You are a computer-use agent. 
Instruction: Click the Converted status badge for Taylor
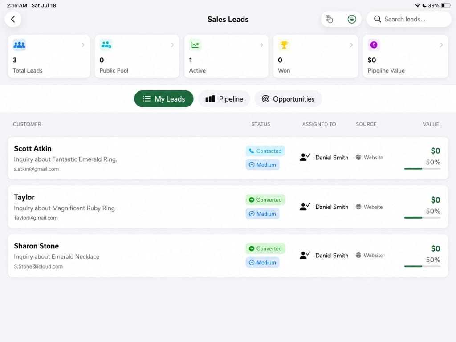[265, 200]
